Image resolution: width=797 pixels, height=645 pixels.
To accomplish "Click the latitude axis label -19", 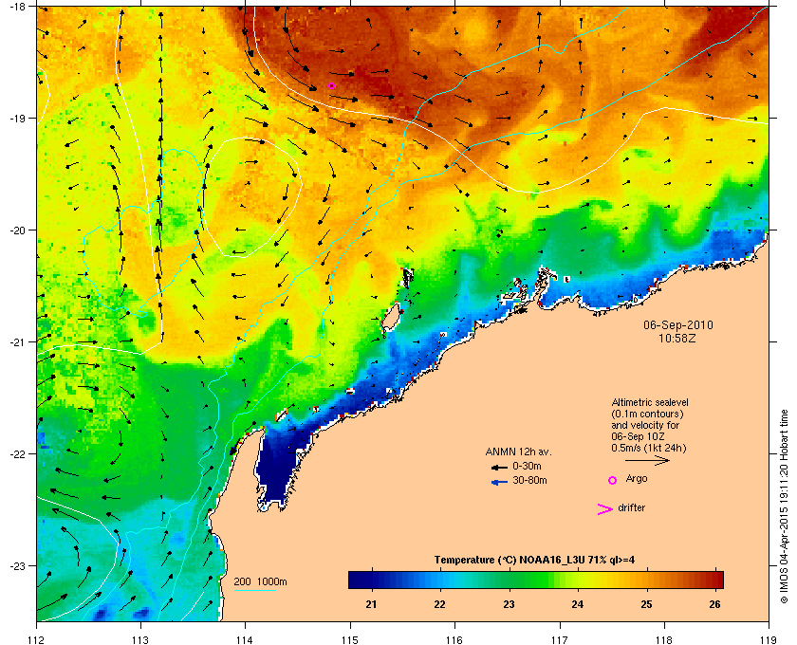I will click(x=17, y=119).
